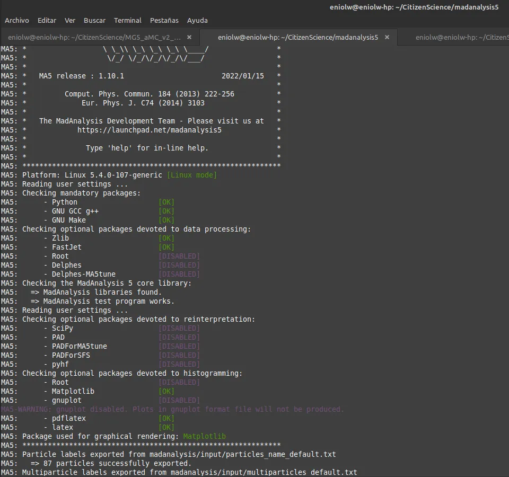Open the Editar menu

47,21
